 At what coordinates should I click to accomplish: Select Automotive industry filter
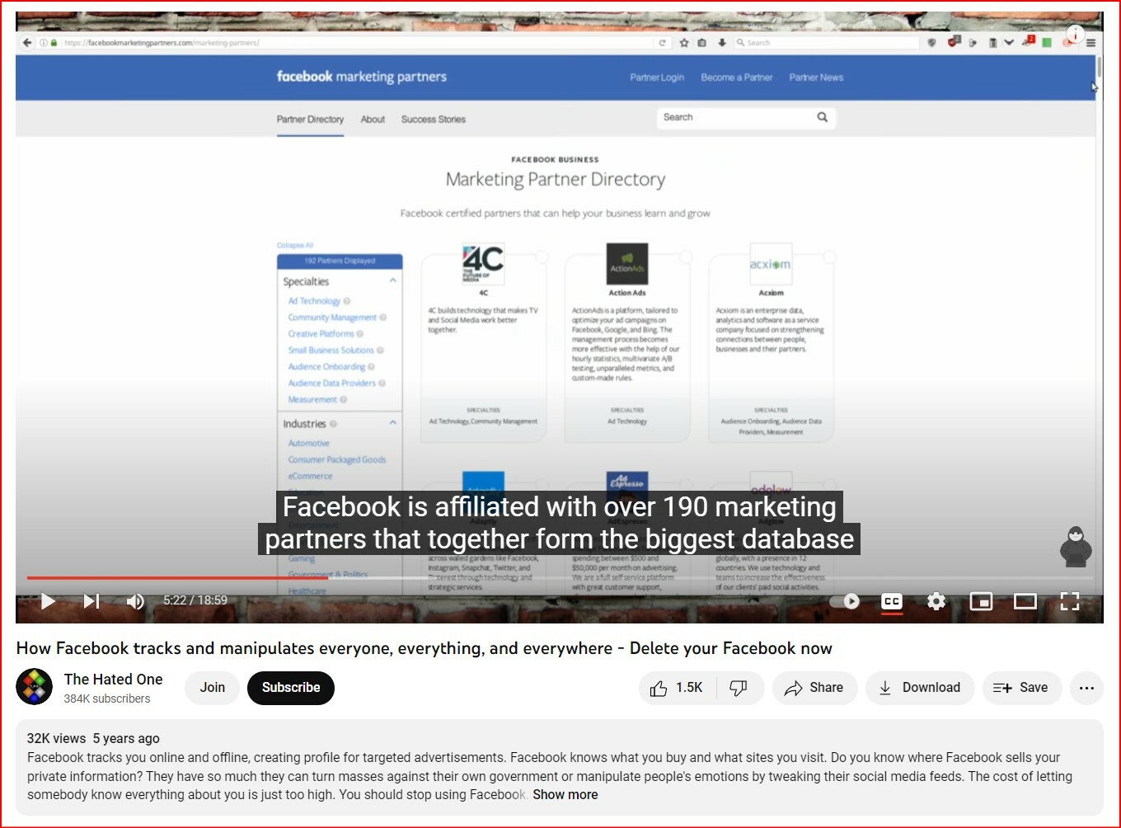308,444
